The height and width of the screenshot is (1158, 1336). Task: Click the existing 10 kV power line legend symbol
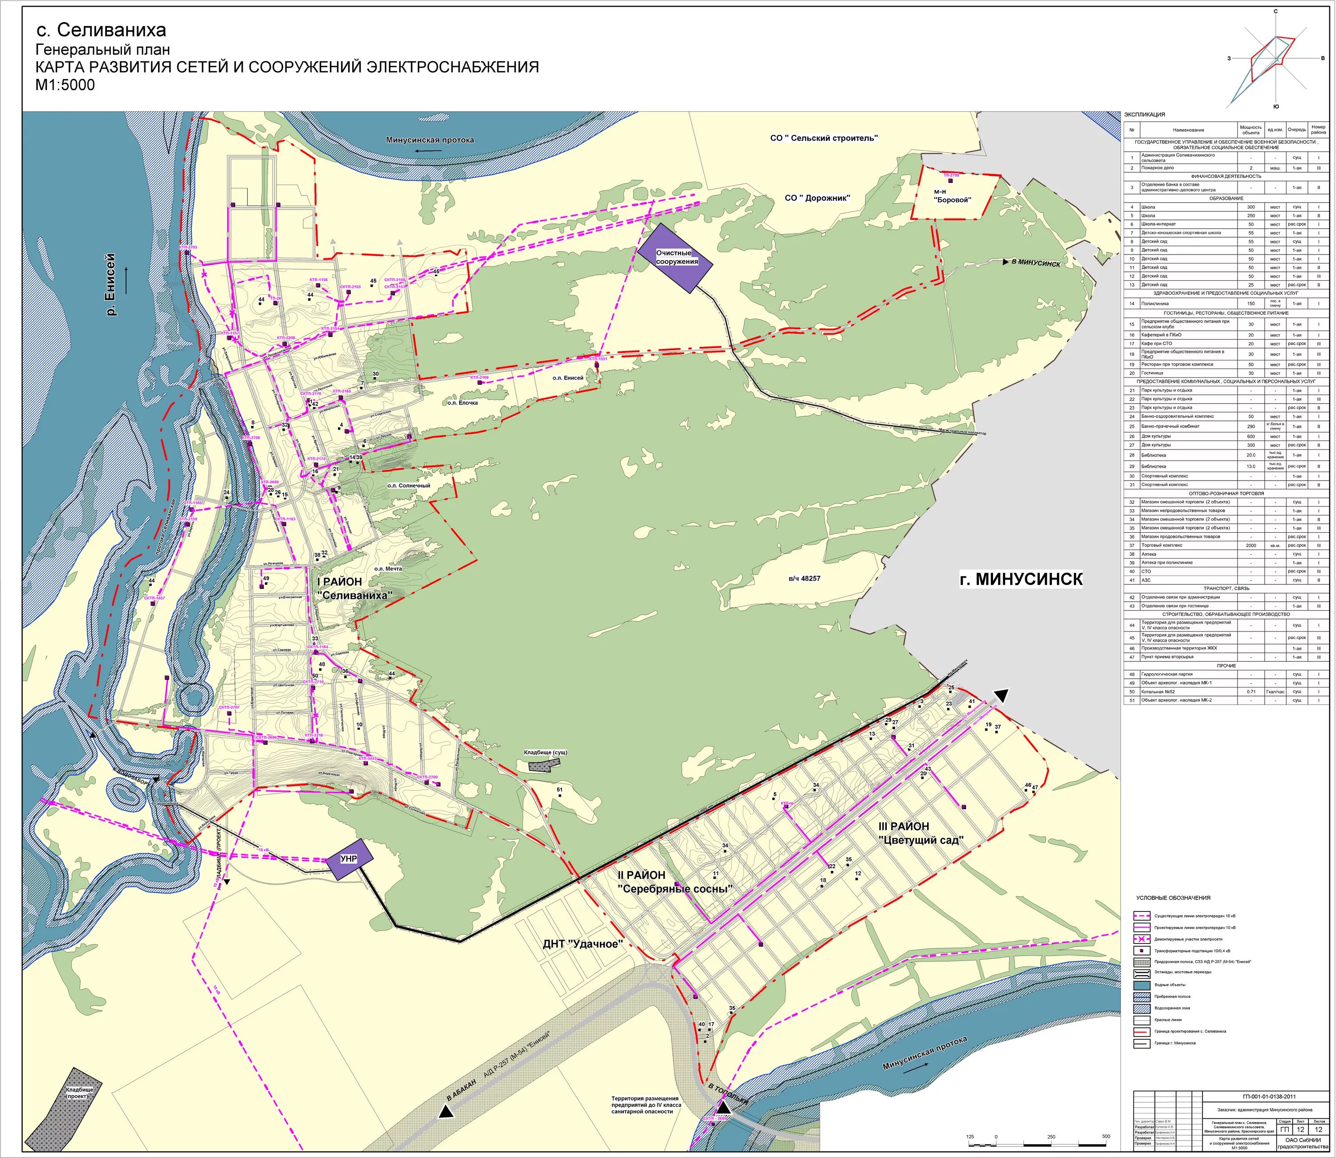click(1143, 915)
